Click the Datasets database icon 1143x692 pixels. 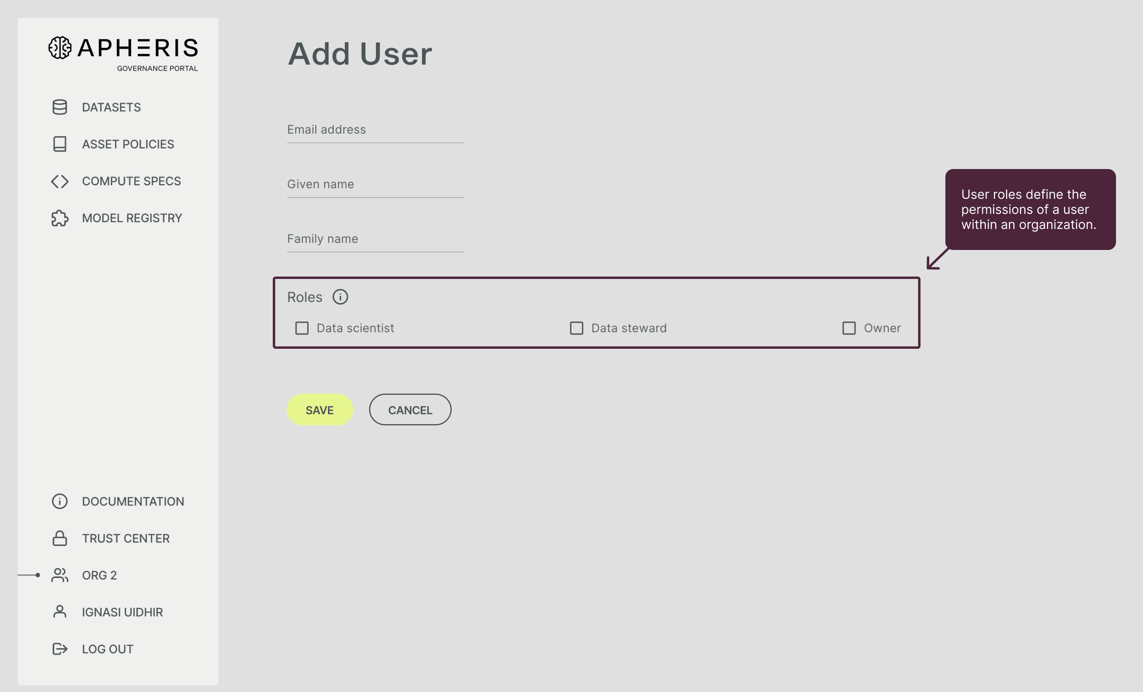(60, 107)
